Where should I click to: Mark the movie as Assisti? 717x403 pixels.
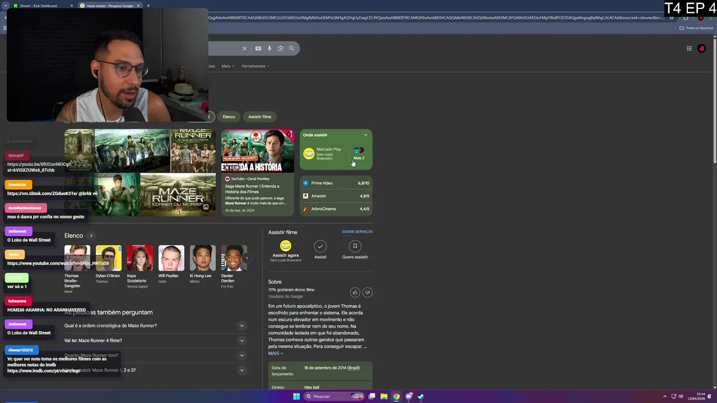pyautogui.click(x=320, y=250)
